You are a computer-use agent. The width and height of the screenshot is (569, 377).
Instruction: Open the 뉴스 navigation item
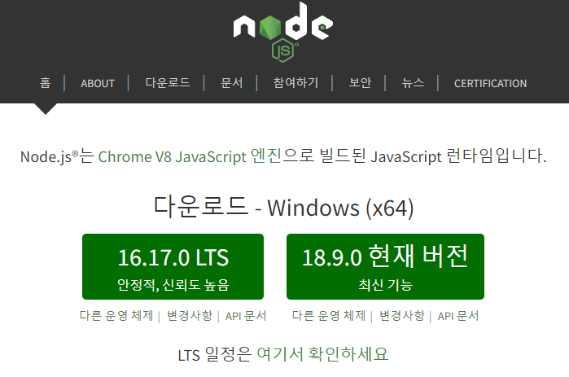click(413, 83)
